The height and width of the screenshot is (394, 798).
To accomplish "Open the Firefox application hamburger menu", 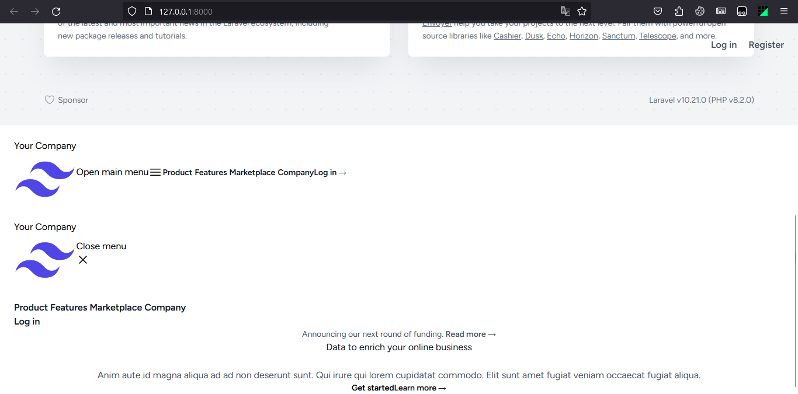I will pos(784,11).
